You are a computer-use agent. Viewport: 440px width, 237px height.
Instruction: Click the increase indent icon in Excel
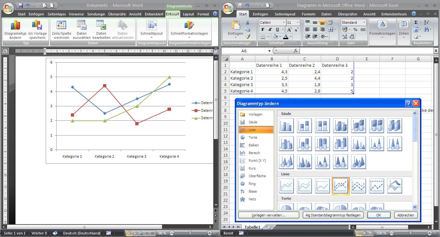[315, 37]
